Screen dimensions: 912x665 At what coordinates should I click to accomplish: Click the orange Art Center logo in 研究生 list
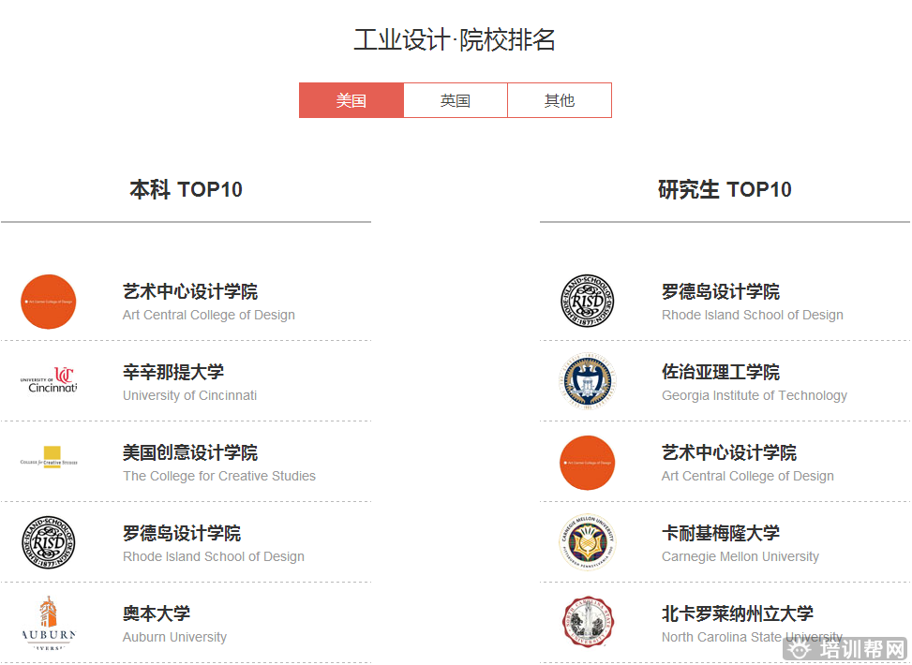(588, 463)
